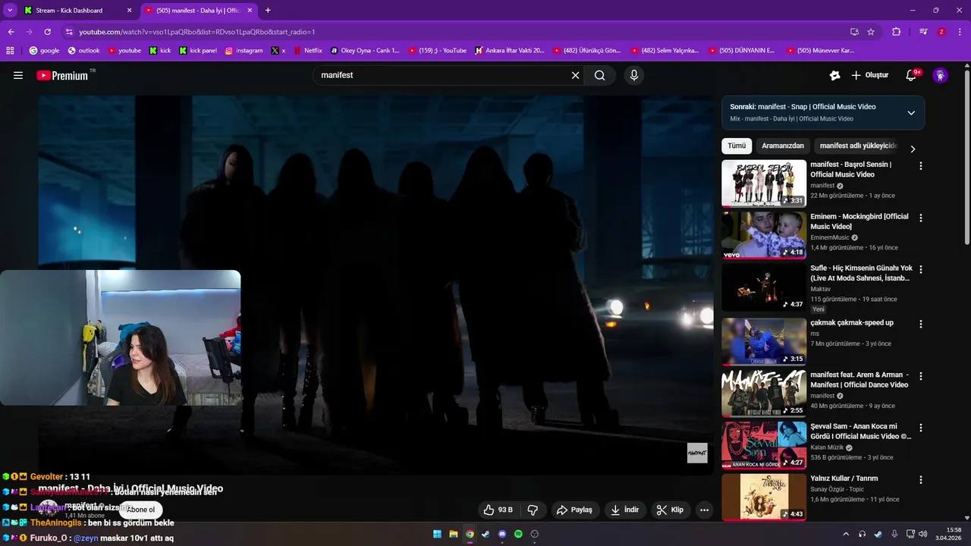Open the account avatar menu

tap(941, 75)
